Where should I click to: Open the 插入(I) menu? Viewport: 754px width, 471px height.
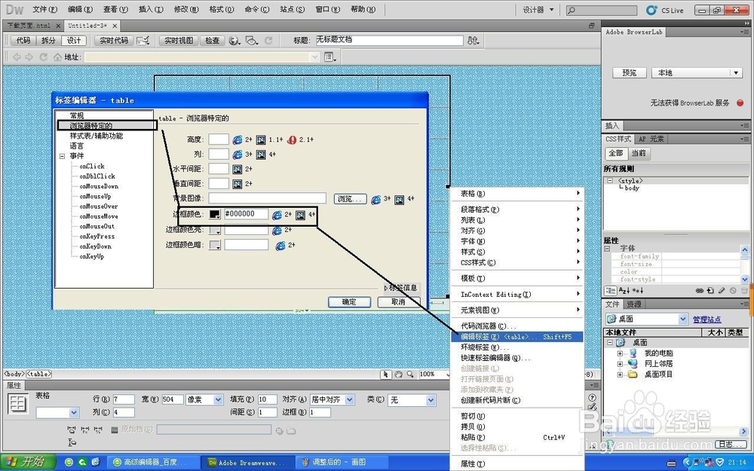tap(151, 10)
